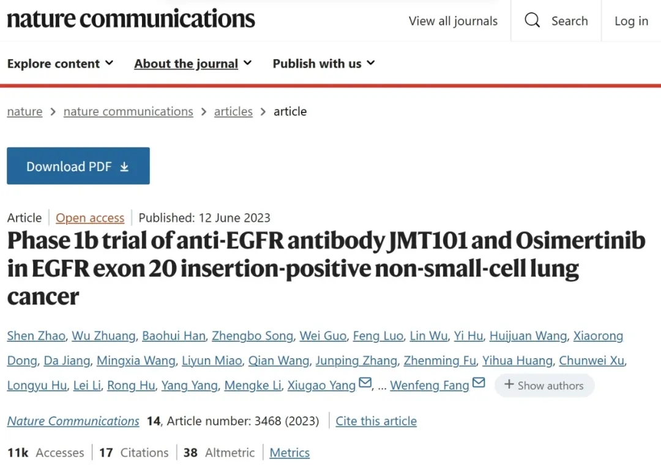Expand the About the journal menu

193,64
